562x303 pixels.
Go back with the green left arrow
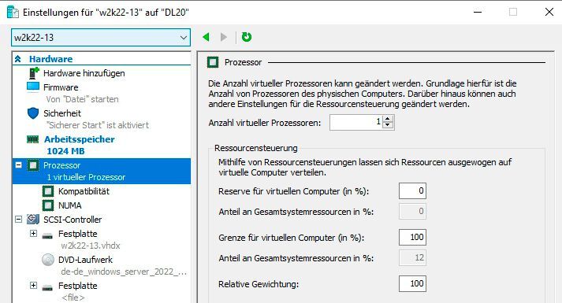click(206, 37)
